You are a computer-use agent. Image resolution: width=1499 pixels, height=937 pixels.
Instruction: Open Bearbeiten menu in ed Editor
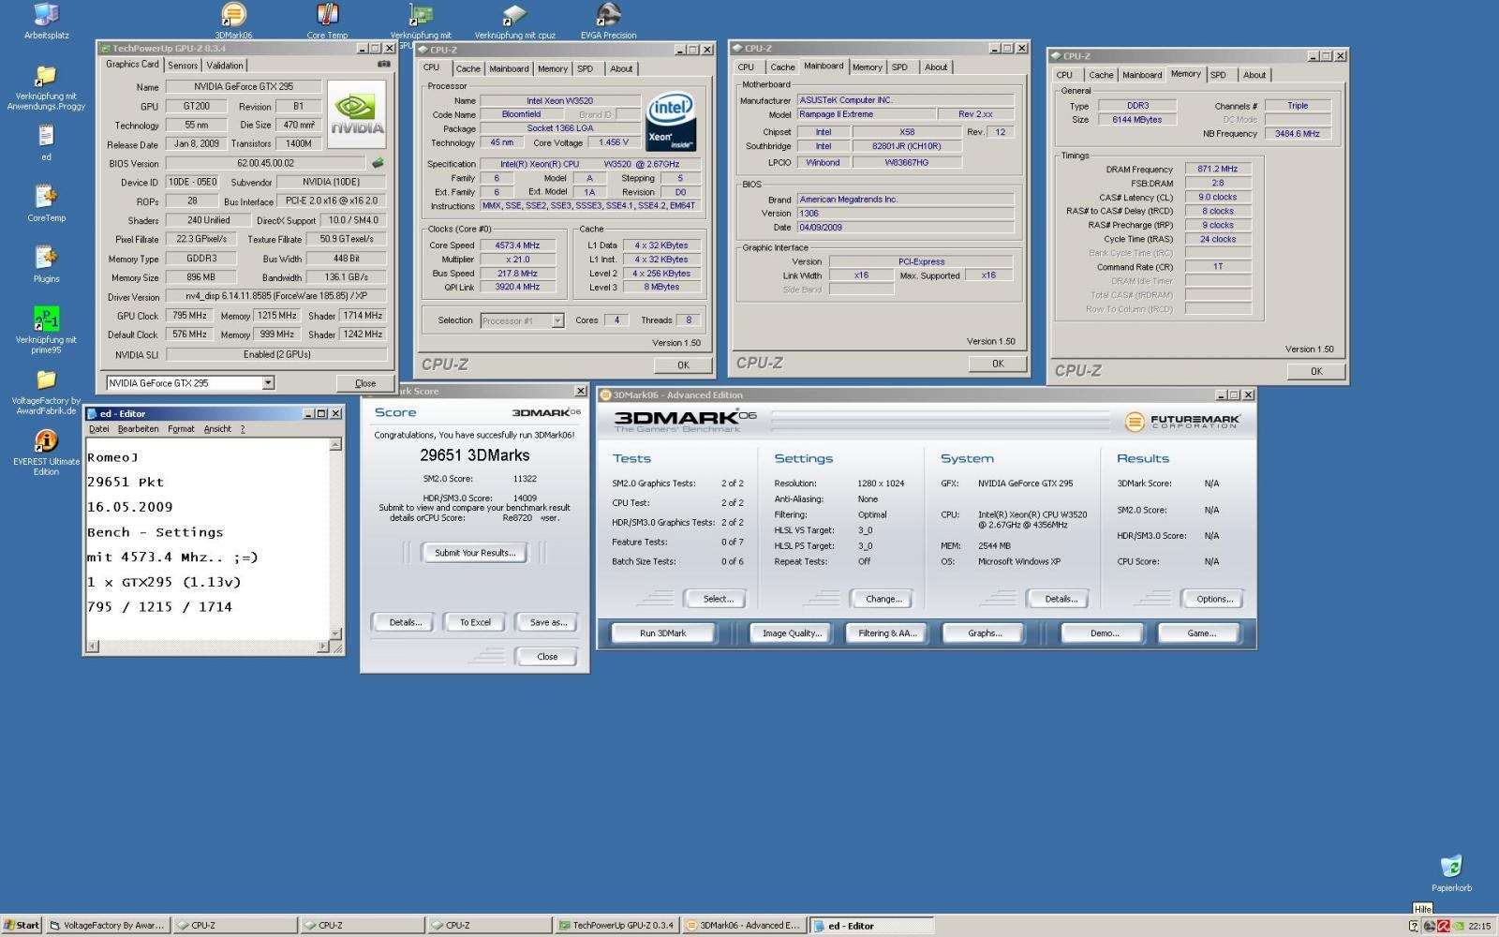pyautogui.click(x=138, y=429)
